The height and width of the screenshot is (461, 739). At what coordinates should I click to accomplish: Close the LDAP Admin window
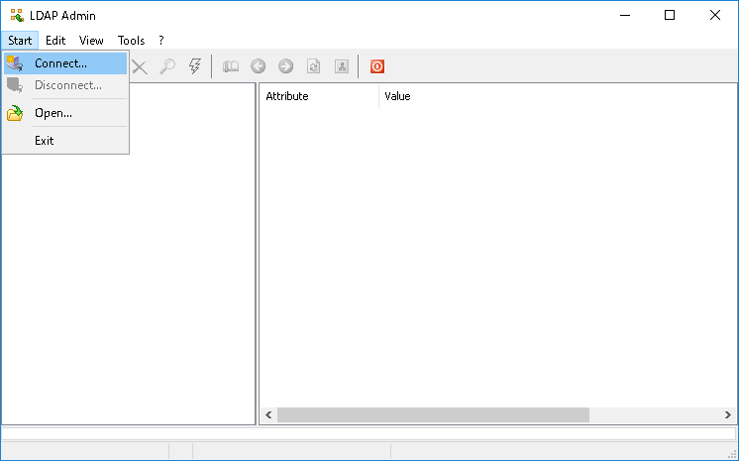714,16
